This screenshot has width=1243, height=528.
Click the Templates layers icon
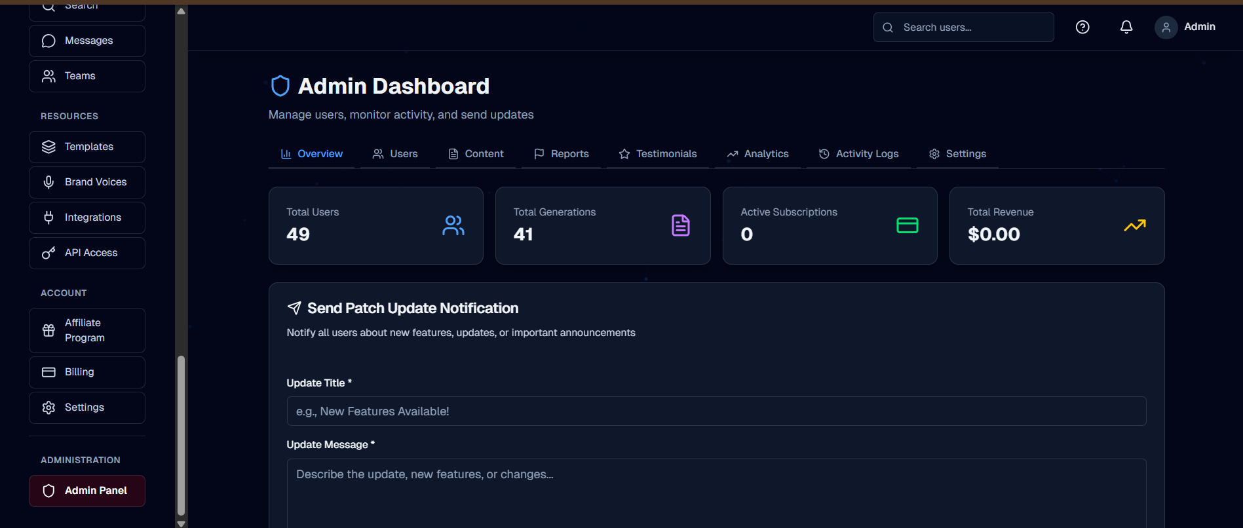coord(48,147)
